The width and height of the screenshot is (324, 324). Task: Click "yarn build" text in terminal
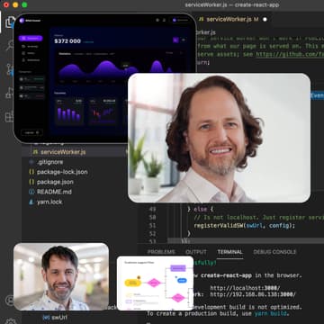272,314
